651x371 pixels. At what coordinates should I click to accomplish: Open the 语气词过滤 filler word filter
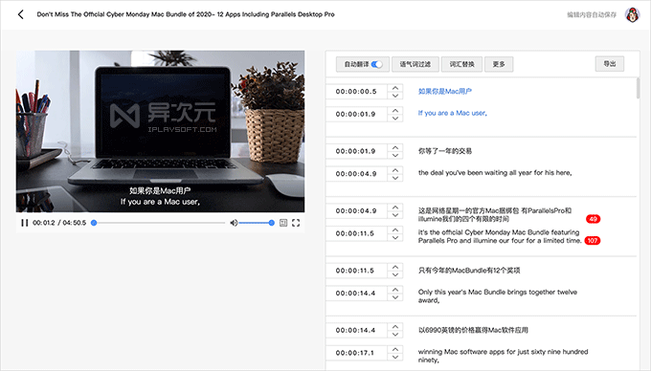(415, 64)
